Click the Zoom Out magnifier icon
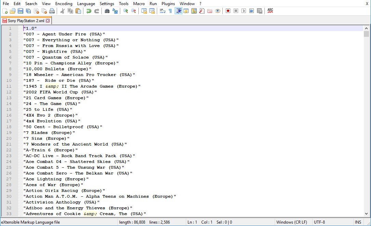Viewport: 371px width, 226px height. (x=134, y=11)
